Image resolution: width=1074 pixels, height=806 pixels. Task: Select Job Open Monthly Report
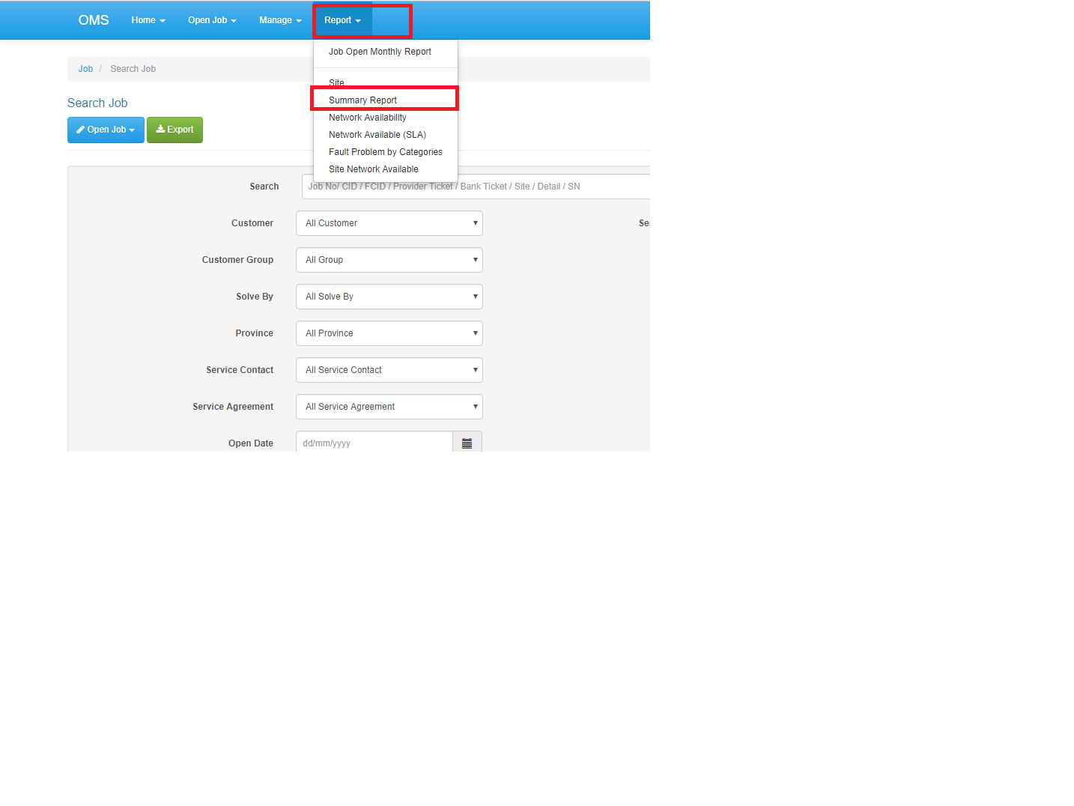(385, 52)
